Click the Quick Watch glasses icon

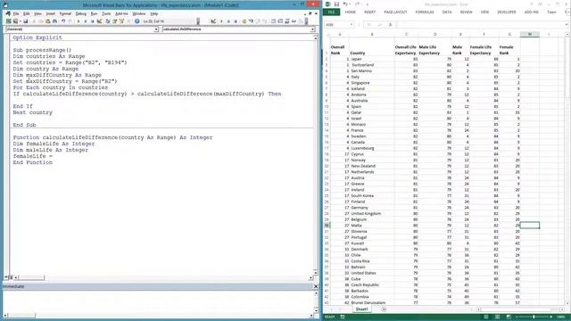[294, 21]
